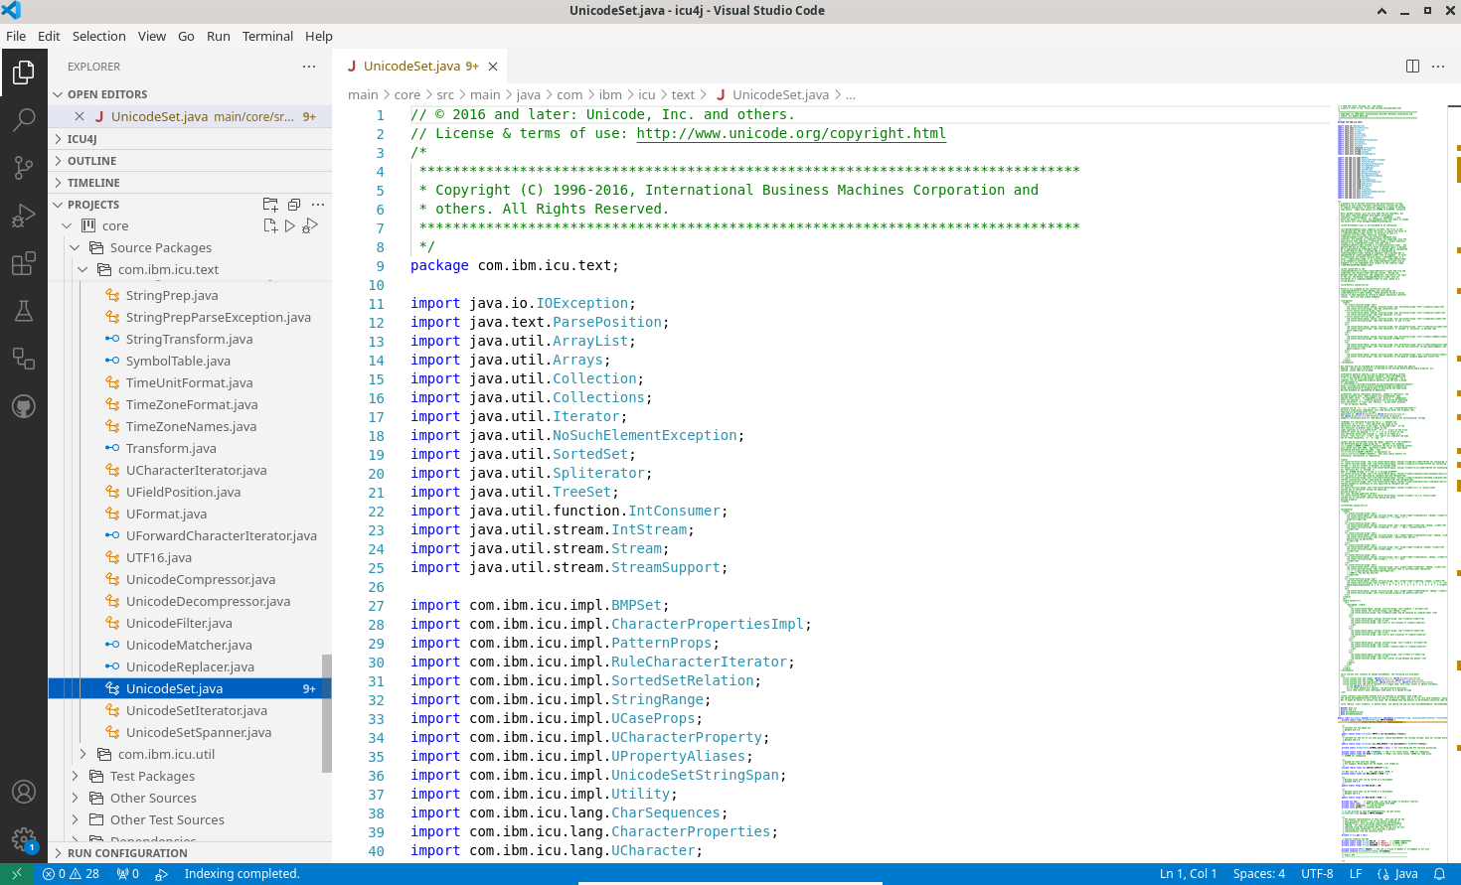
Task: Open UnicodeFilter.java in the file tree
Action: [179, 624]
